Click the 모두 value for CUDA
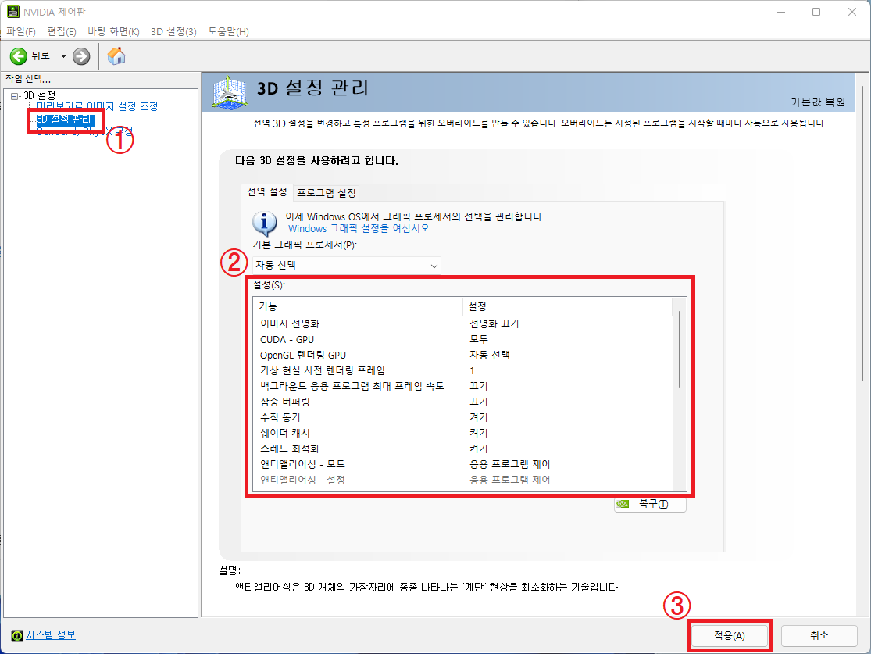This screenshot has height=654, width=871. tap(478, 339)
